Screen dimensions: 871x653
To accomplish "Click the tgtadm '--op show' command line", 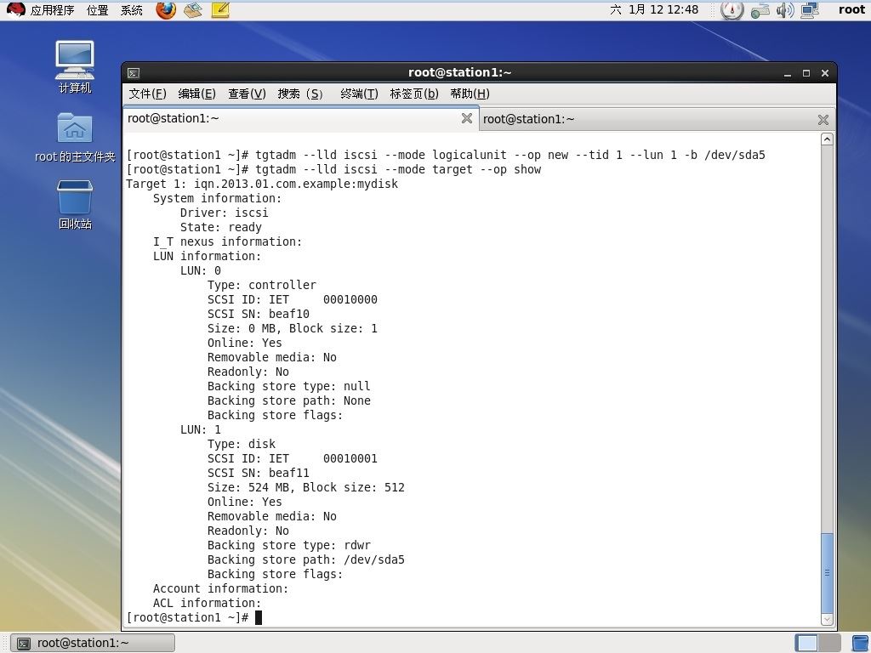I will click(333, 169).
